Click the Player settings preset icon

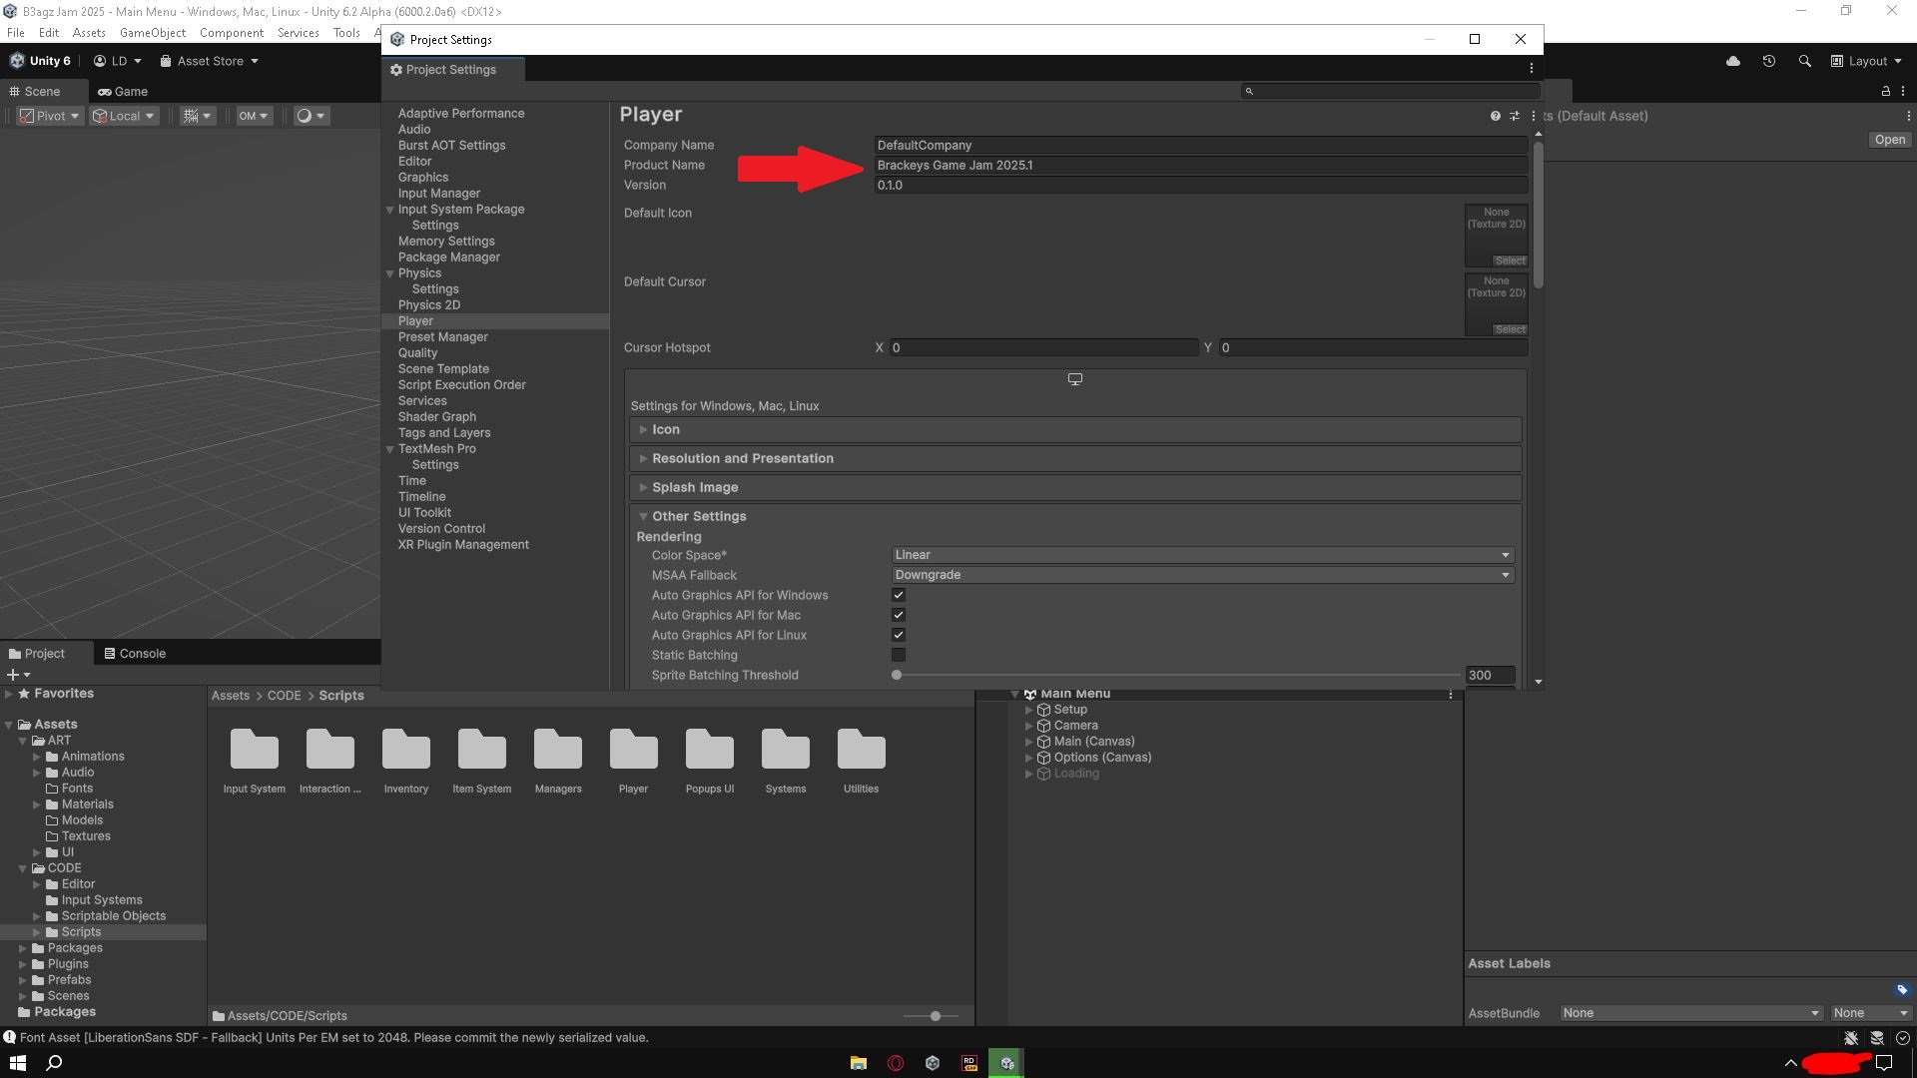click(x=1515, y=116)
